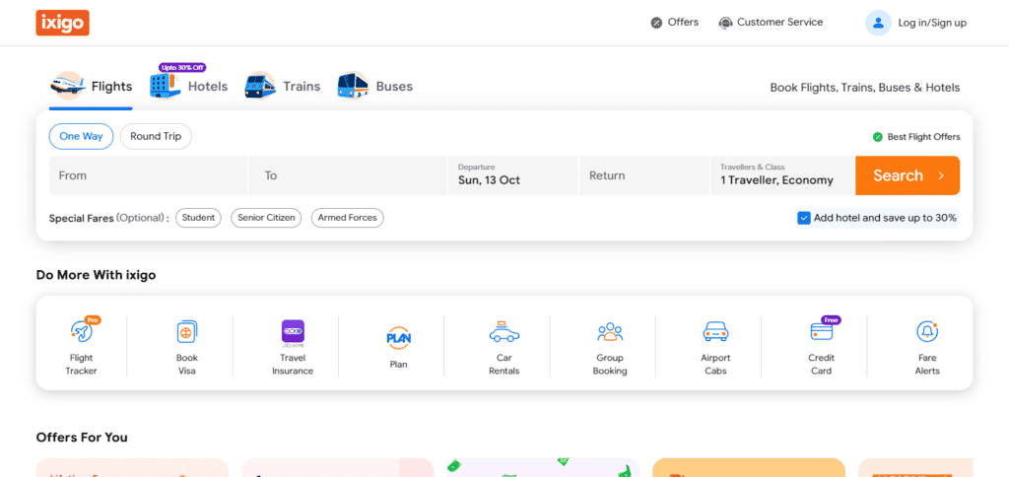Click the airplane icon for Flights

coord(67,85)
